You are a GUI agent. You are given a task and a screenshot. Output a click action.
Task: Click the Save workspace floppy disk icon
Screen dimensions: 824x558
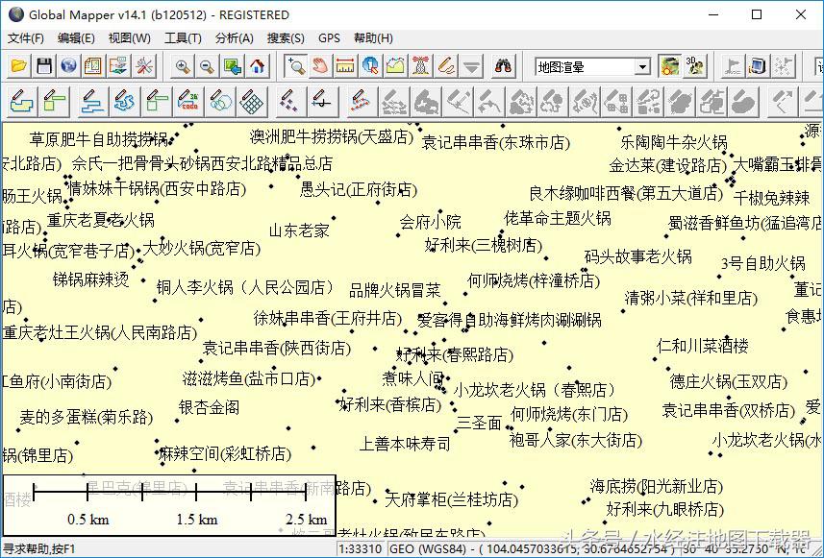pos(43,66)
